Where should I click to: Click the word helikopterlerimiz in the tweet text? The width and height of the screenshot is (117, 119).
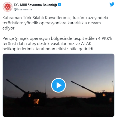[19, 49]
